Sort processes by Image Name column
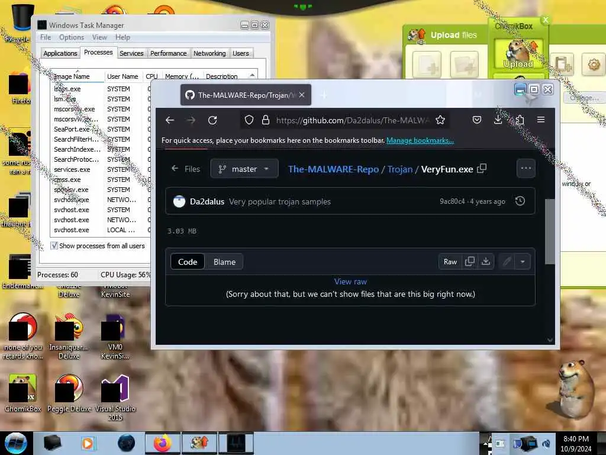606x455 pixels. pos(78,76)
